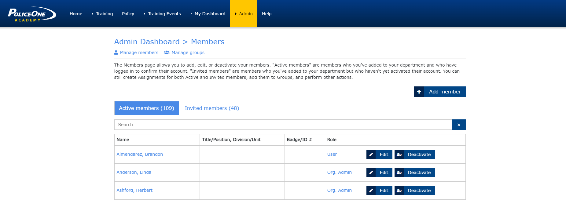Expand the Training Events menu
This screenshot has width=566, height=200.
point(162,14)
